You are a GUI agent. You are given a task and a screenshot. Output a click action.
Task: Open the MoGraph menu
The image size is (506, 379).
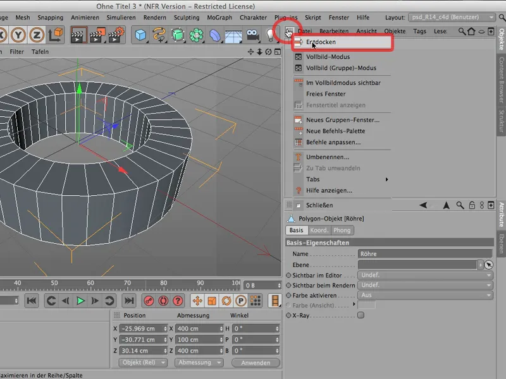coord(219,18)
